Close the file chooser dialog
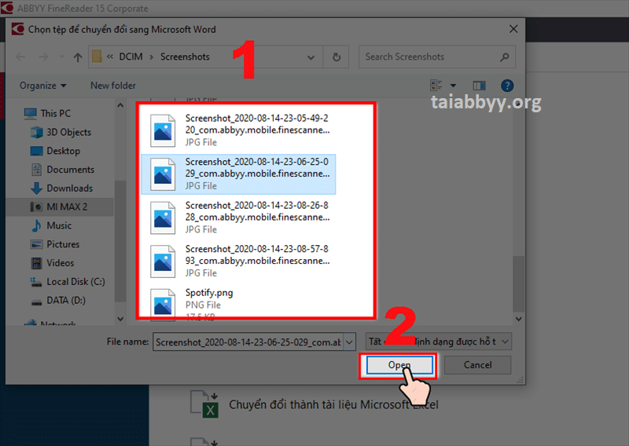This screenshot has width=629, height=446. click(513, 29)
